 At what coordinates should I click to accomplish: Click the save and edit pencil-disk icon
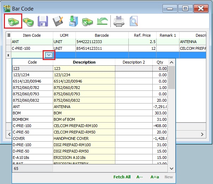click(x=57, y=22)
